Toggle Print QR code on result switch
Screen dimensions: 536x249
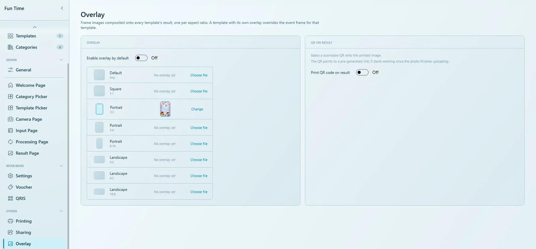coord(362,72)
